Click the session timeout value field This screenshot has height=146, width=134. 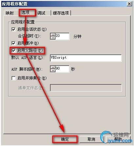[x=62, y=36]
